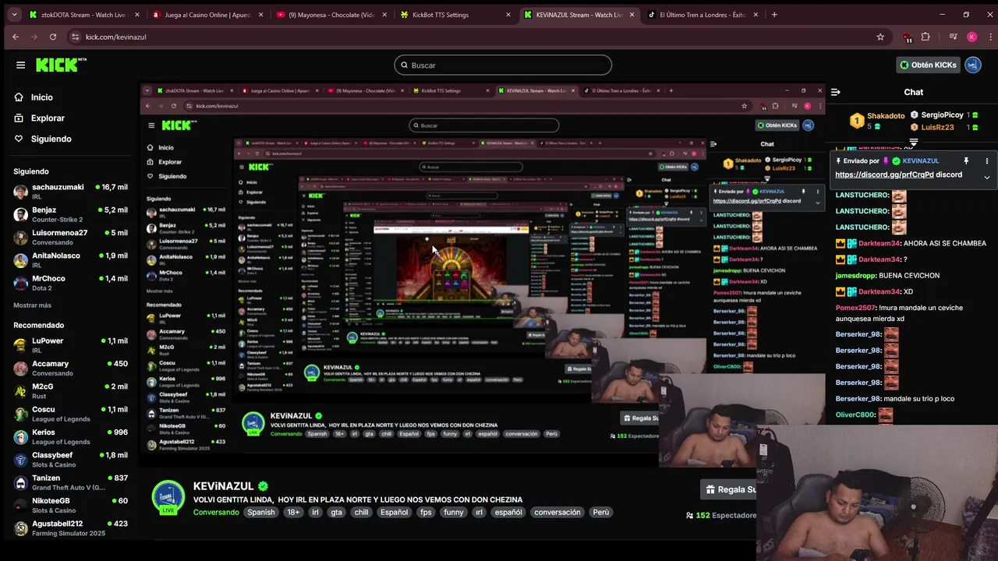
Task: Open Accamary recommended channel
Action: [x=70, y=368]
